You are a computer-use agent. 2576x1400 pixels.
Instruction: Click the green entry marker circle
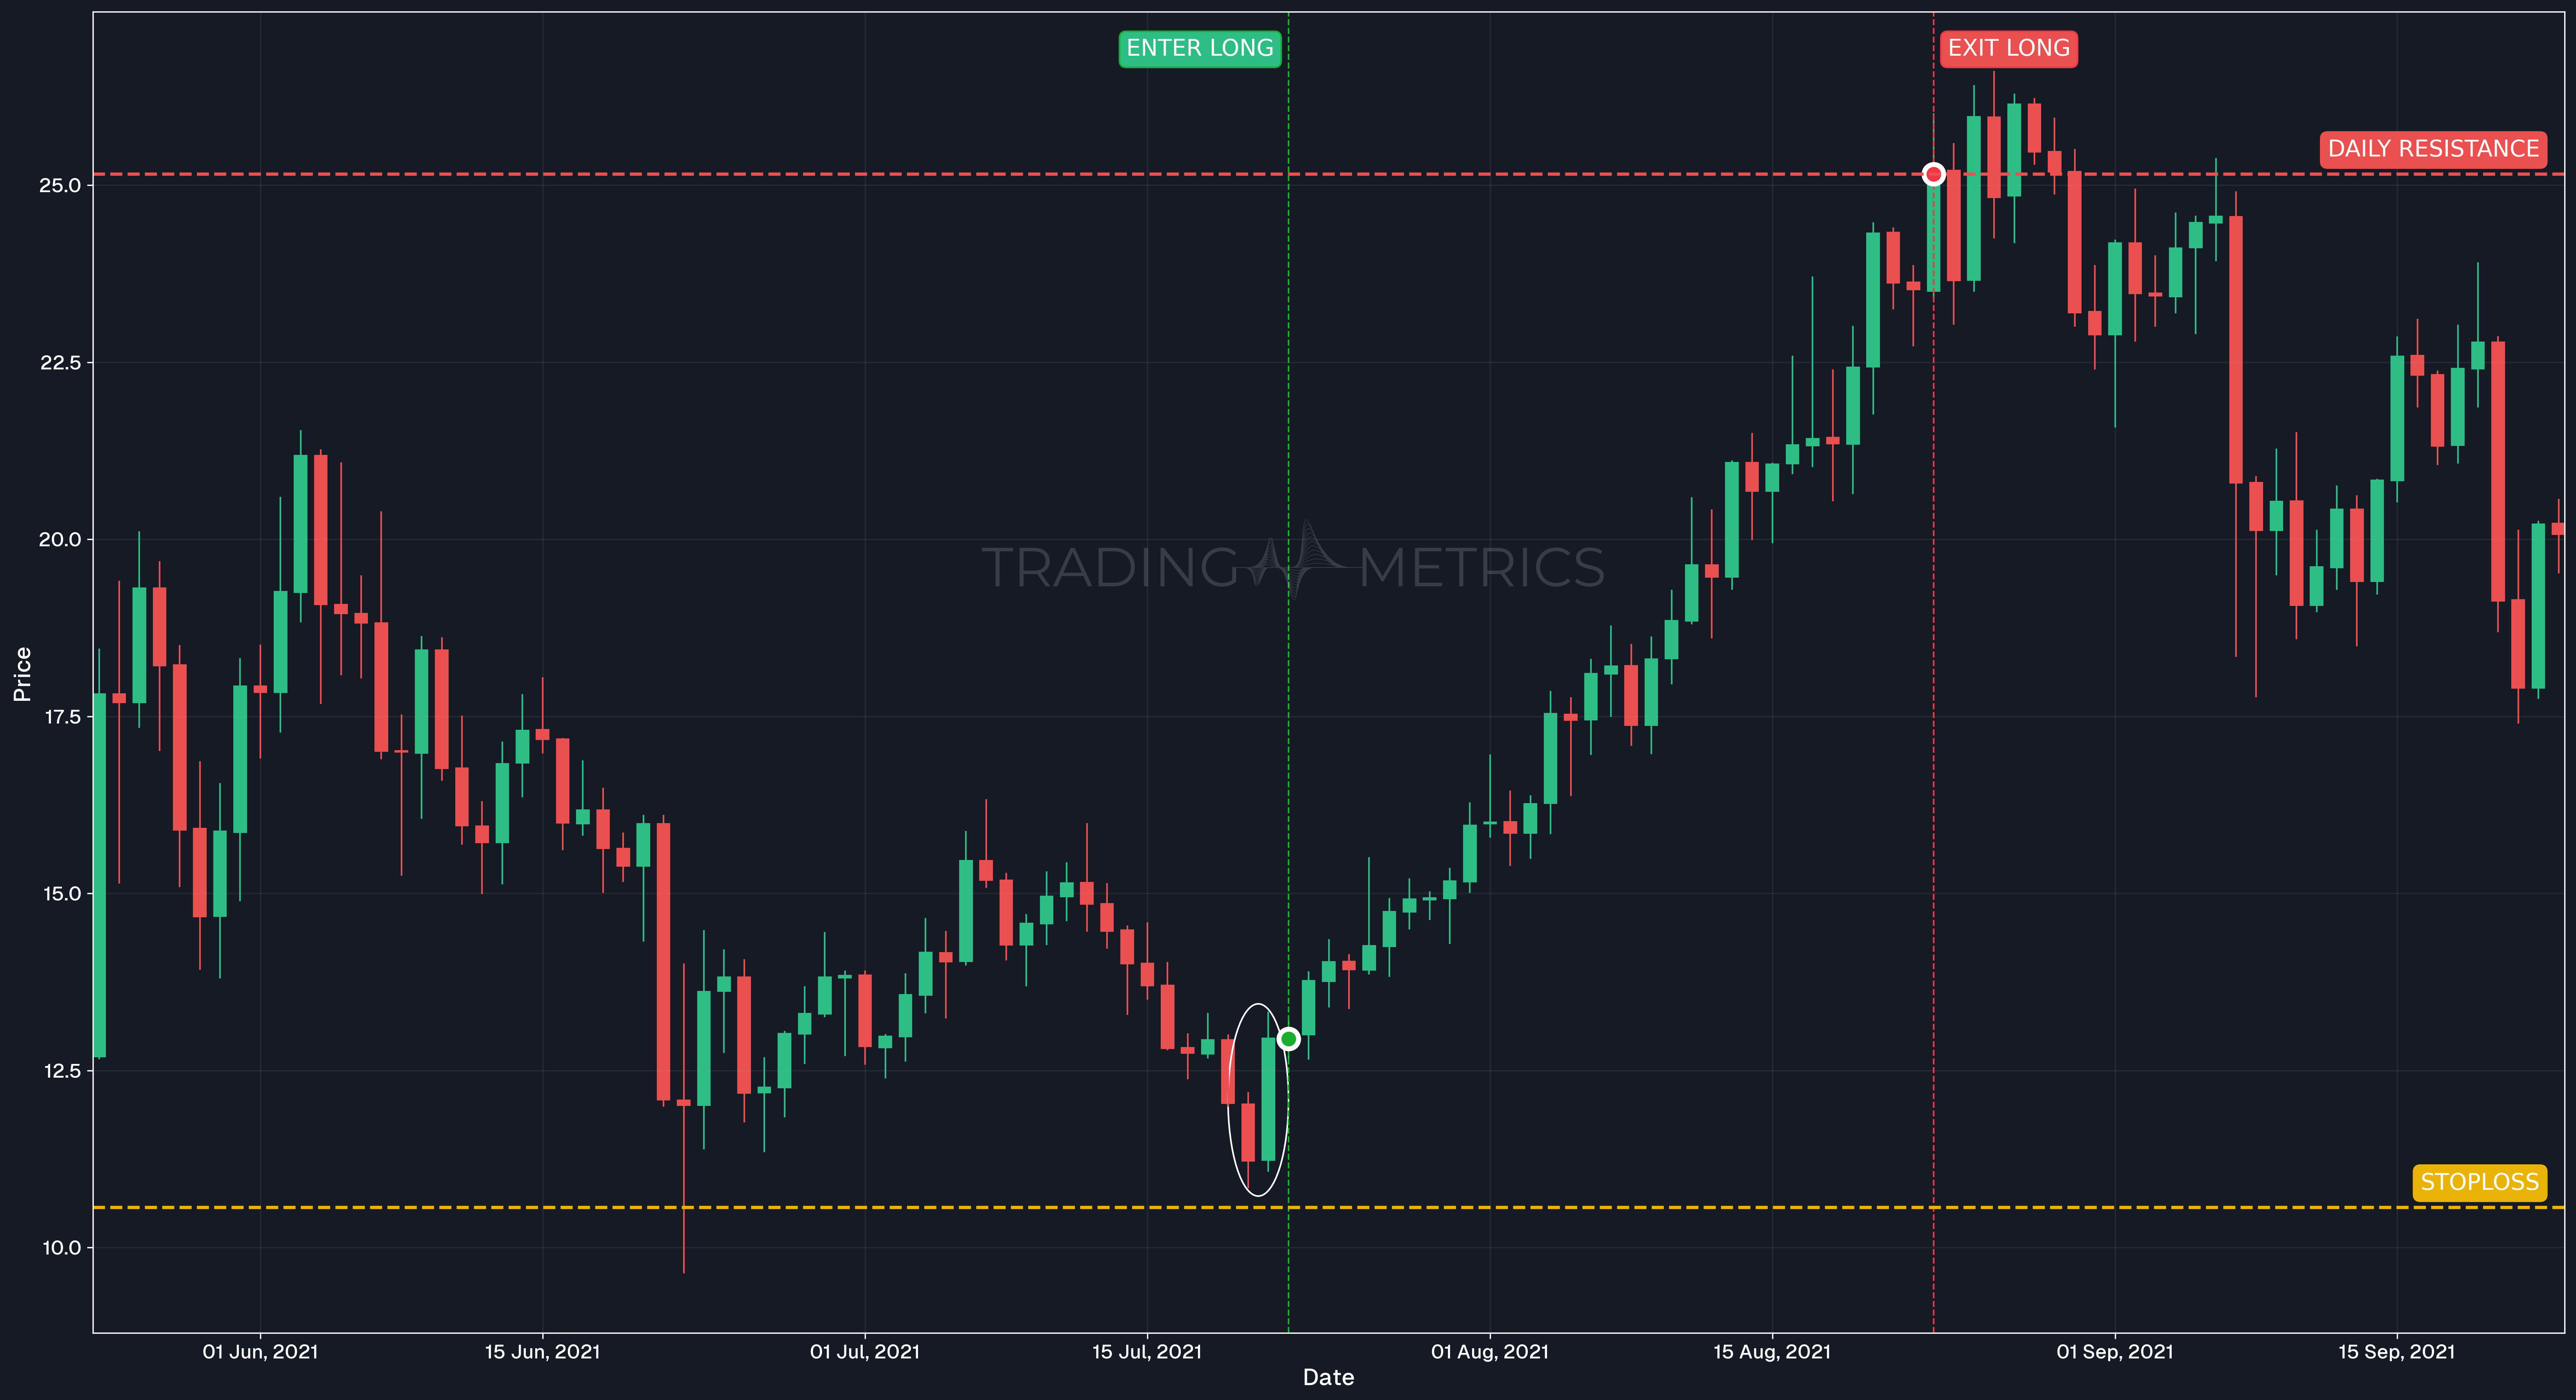(1289, 1039)
